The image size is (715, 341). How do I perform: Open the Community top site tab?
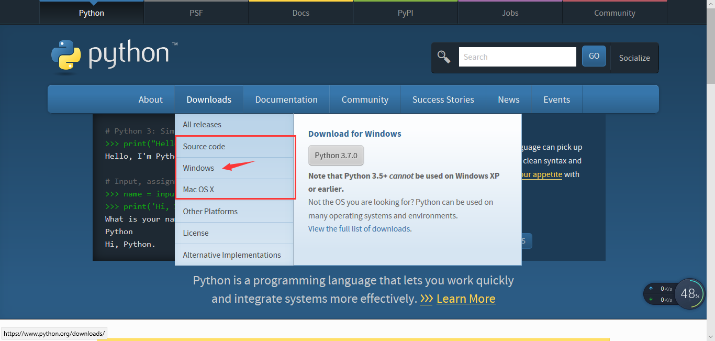click(x=615, y=13)
